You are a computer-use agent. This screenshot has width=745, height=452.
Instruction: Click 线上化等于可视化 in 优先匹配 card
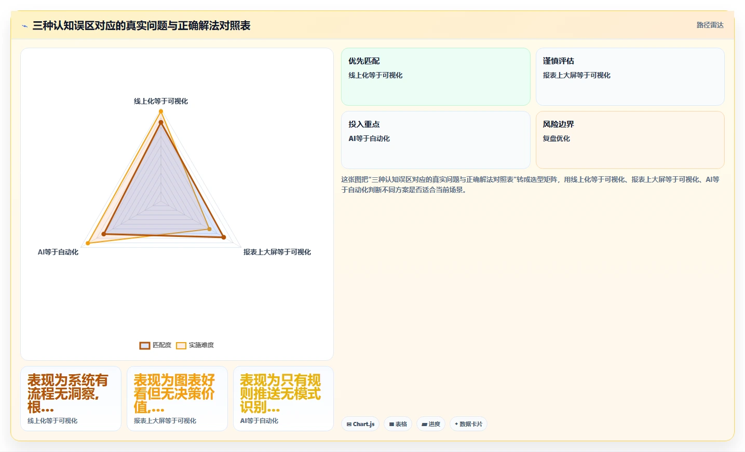coord(375,75)
